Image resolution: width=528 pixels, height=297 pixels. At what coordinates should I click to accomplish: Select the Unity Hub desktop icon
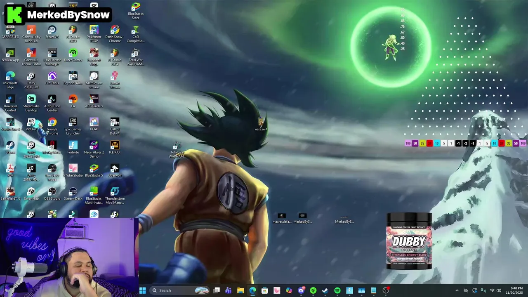(31, 194)
